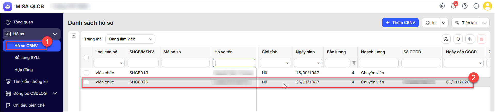Image resolution: width=495 pixels, height=112 pixels.
Task: Expand the collapsed side panel arrows
Action: coord(74,36)
